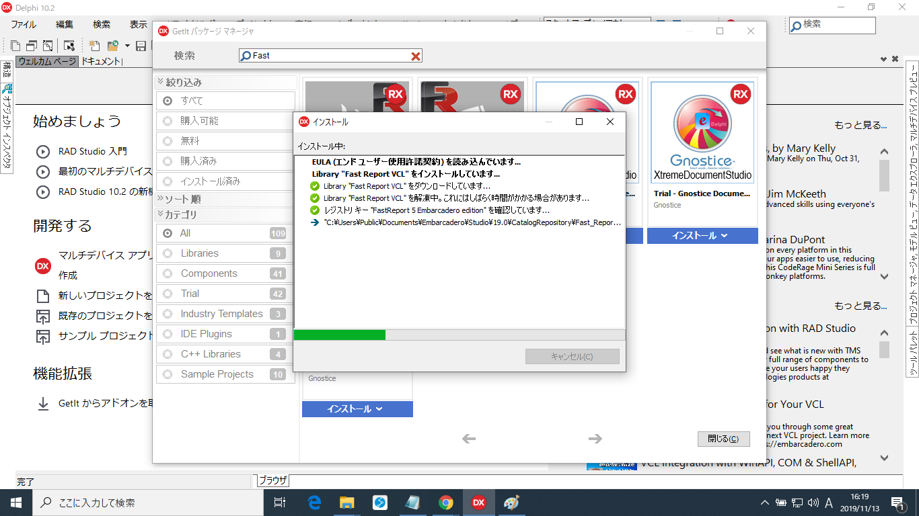Click the RAD Studio 入門 play icon
This screenshot has width=919, height=516.
pos(43,152)
